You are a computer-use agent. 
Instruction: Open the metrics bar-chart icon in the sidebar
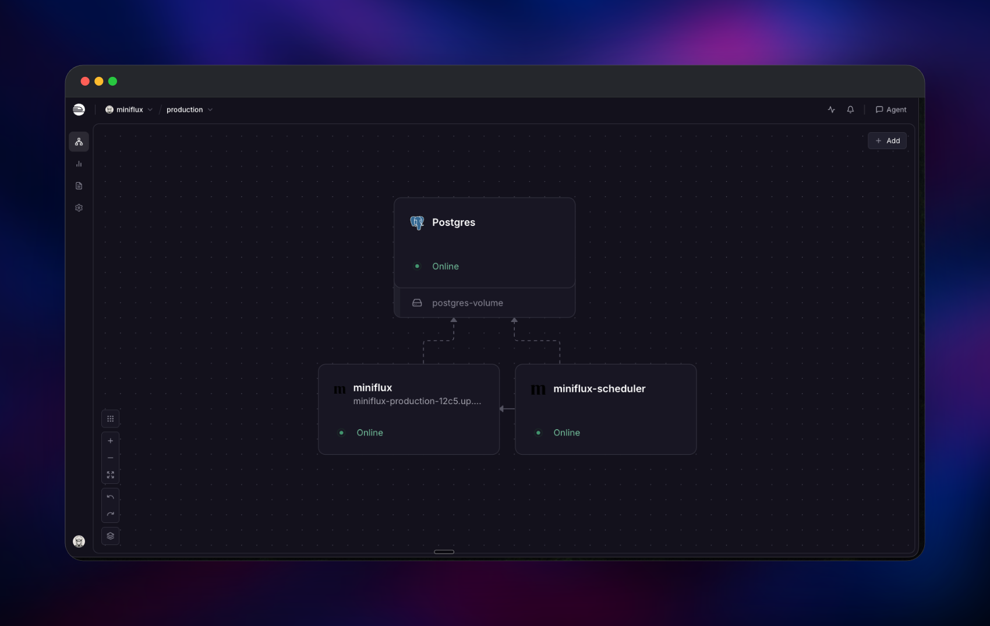pos(79,164)
